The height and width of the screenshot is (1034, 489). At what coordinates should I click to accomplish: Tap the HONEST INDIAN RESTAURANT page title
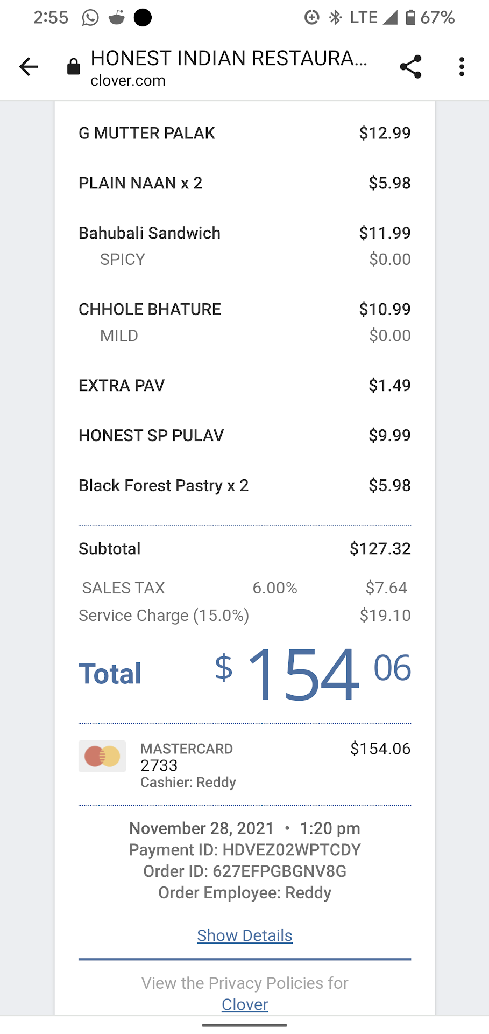(229, 58)
